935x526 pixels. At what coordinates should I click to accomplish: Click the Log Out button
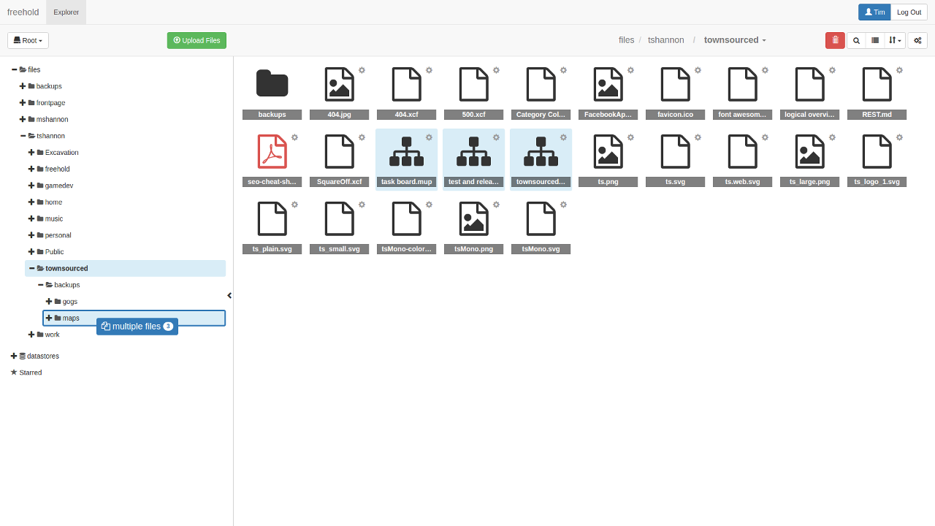click(x=909, y=12)
